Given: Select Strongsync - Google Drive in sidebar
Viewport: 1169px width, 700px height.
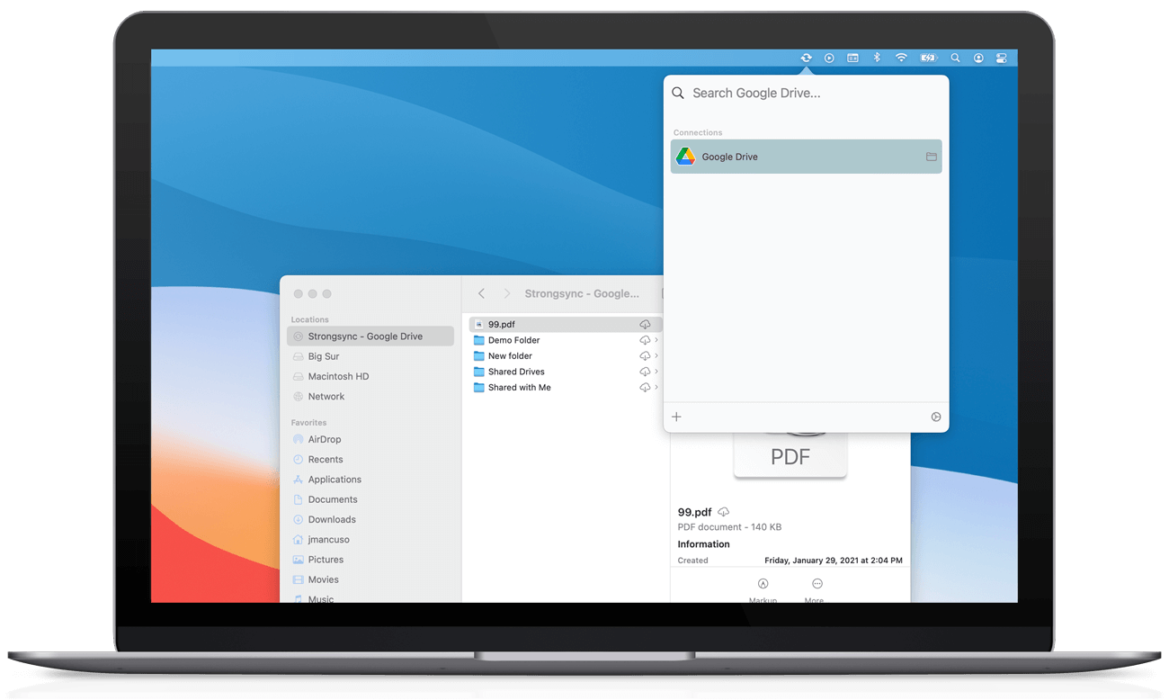Looking at the screenshot, I should pos(370,337).
